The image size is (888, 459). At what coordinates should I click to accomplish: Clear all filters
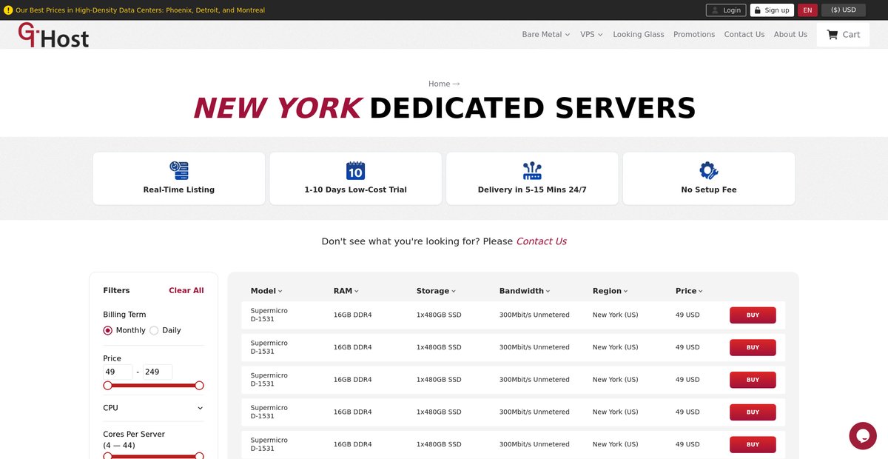coord(186,291)
